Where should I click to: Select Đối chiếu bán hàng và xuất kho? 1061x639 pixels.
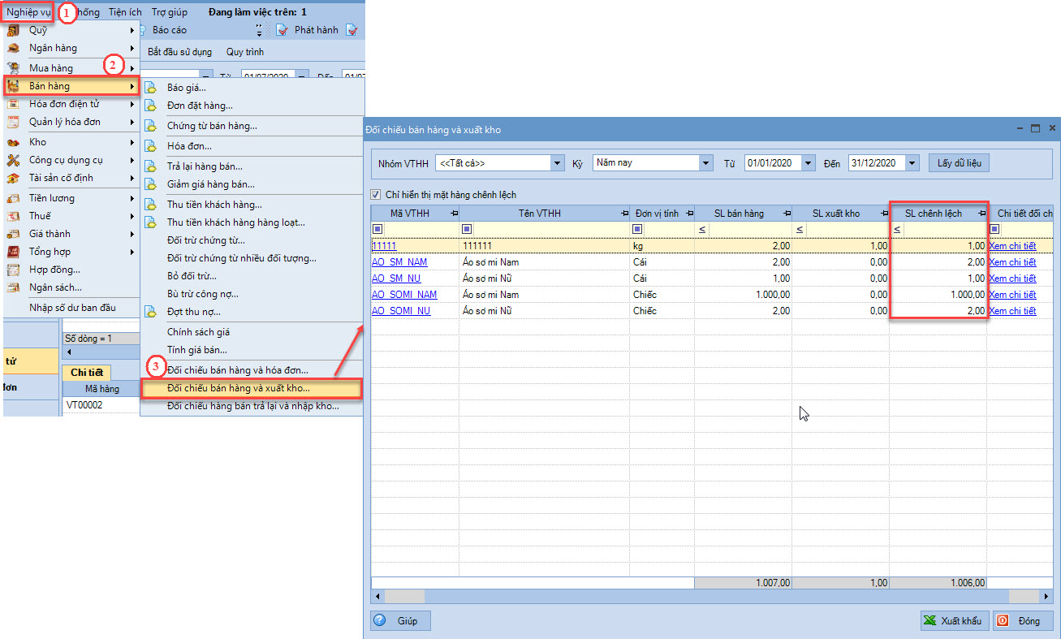(x=251, y=389)
